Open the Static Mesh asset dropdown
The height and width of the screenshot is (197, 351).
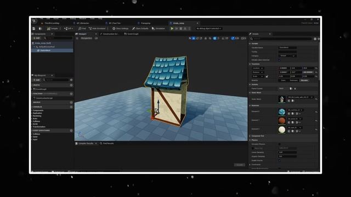[x=301, y=97]
